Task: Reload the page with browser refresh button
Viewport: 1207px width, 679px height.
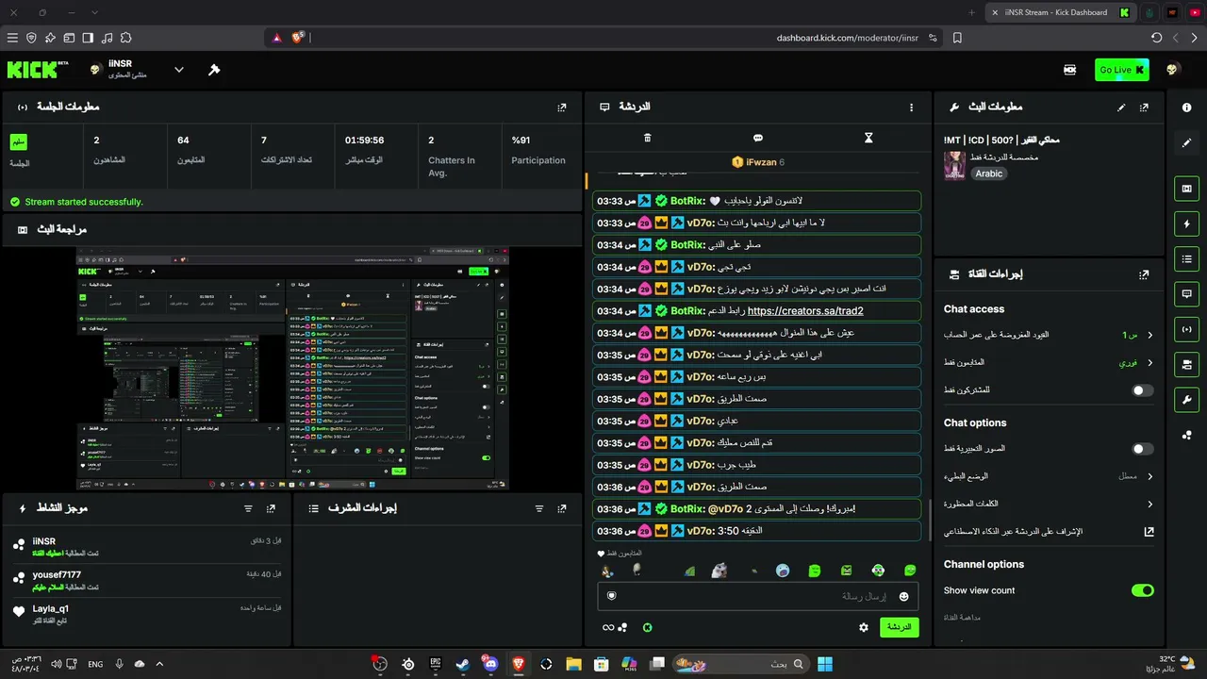Action: click(x=1156, y=38)
